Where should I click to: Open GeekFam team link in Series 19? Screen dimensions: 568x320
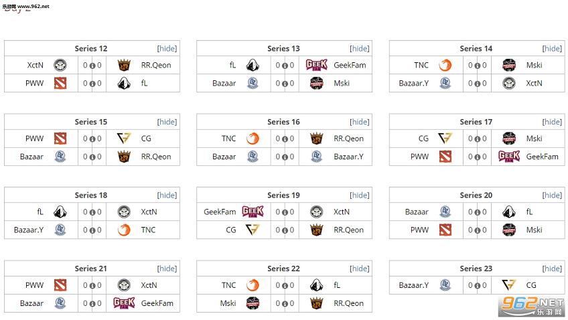coord(220,212)
